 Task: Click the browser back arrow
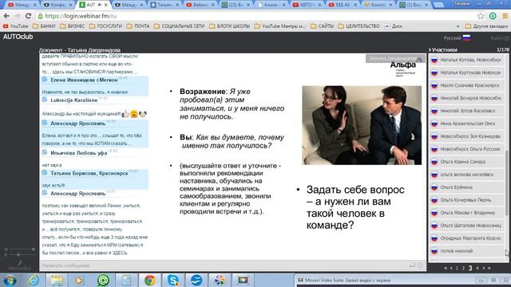click(6, 16)
